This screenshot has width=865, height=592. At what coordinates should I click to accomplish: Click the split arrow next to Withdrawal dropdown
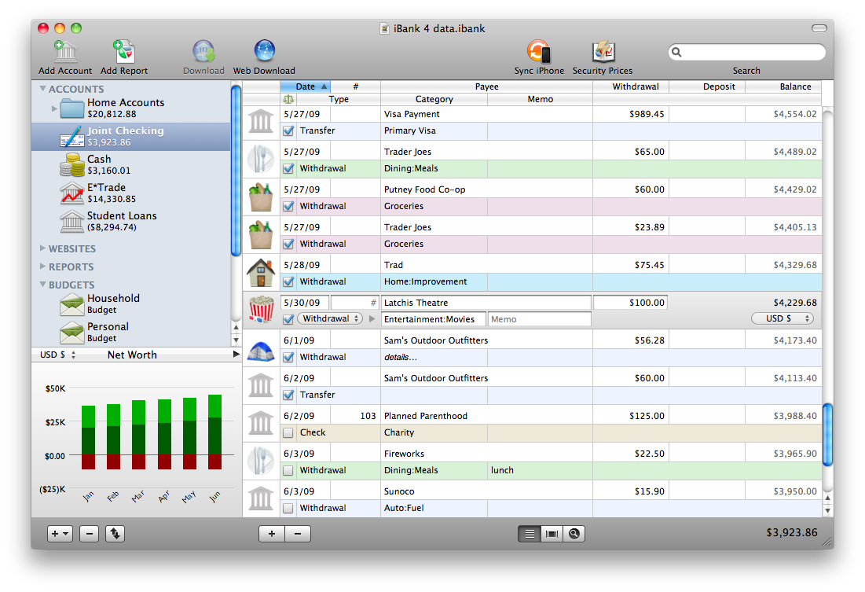pos(372,318)
